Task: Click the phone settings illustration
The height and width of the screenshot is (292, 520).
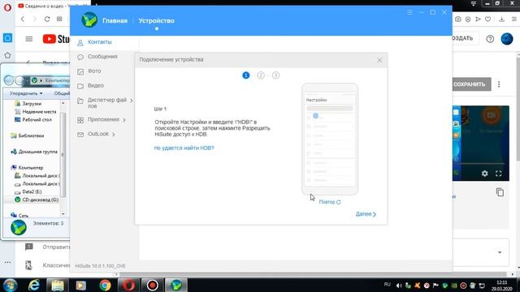Action: click(330, 139)
